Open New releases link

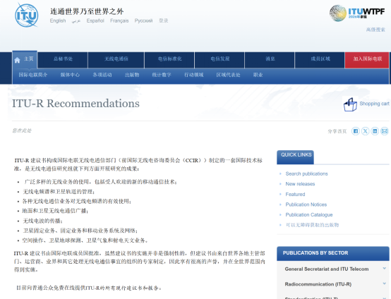pos(300,184)
